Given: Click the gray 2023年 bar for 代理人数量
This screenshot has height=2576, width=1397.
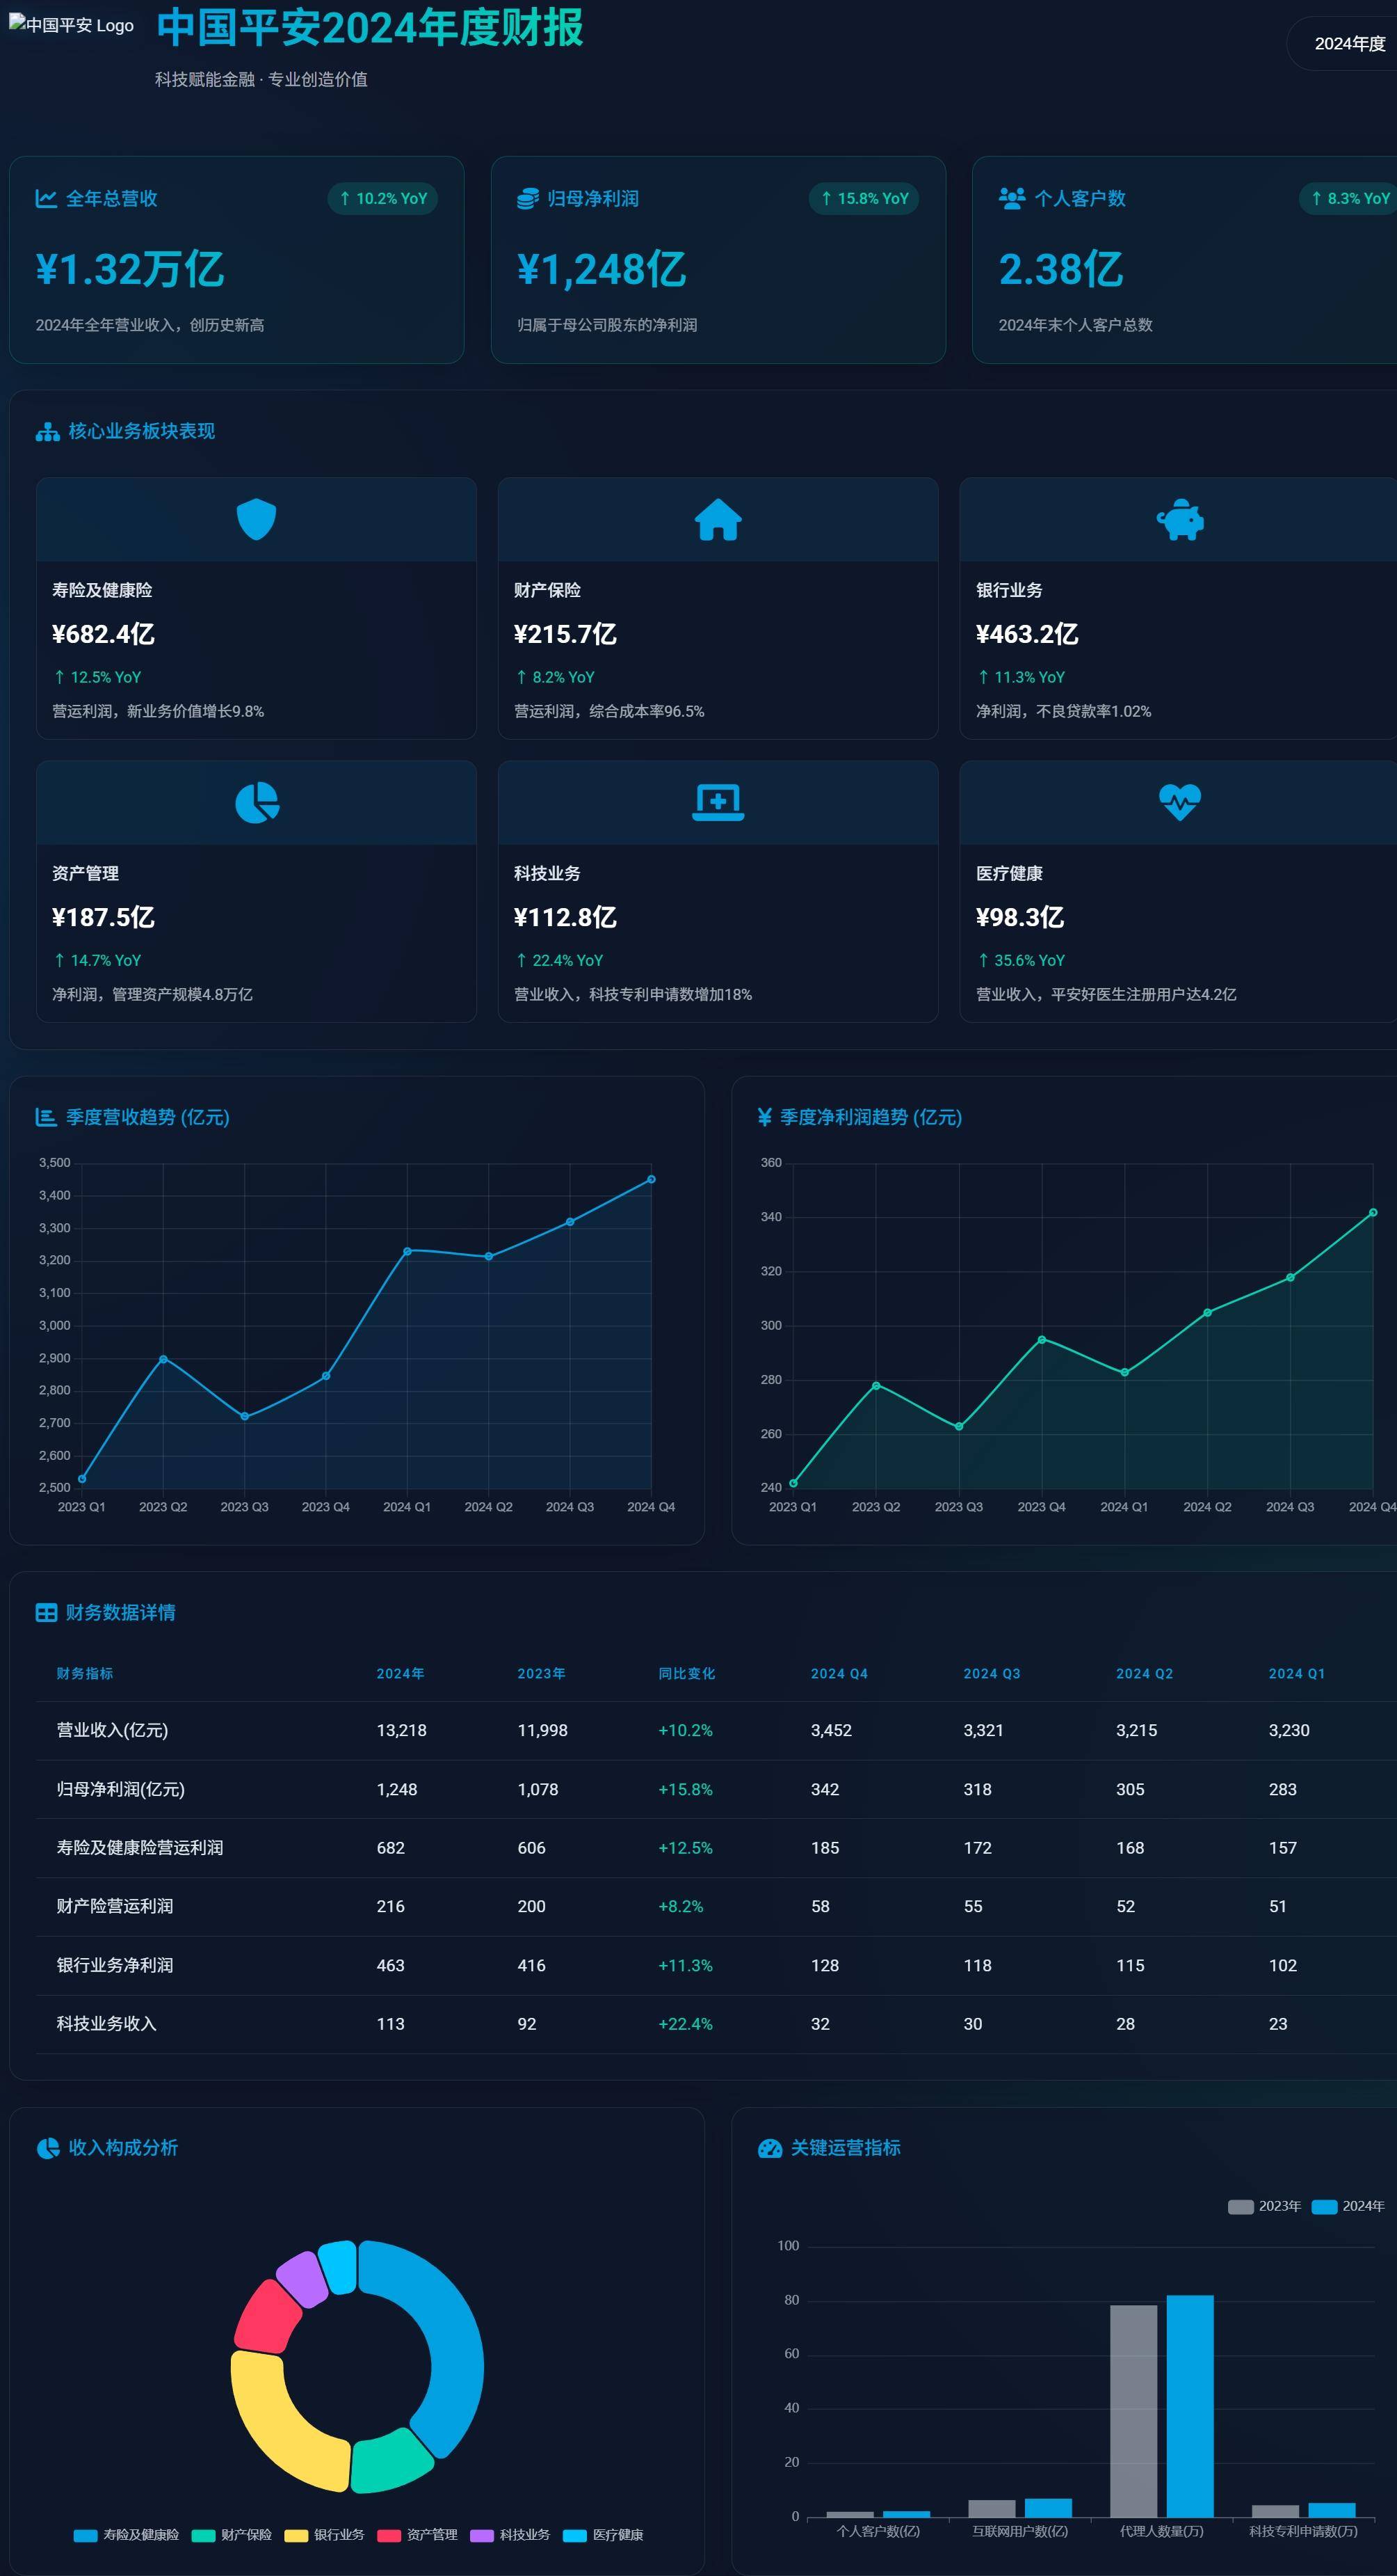Looking at the screenshot, I should click(1133, 2411).
